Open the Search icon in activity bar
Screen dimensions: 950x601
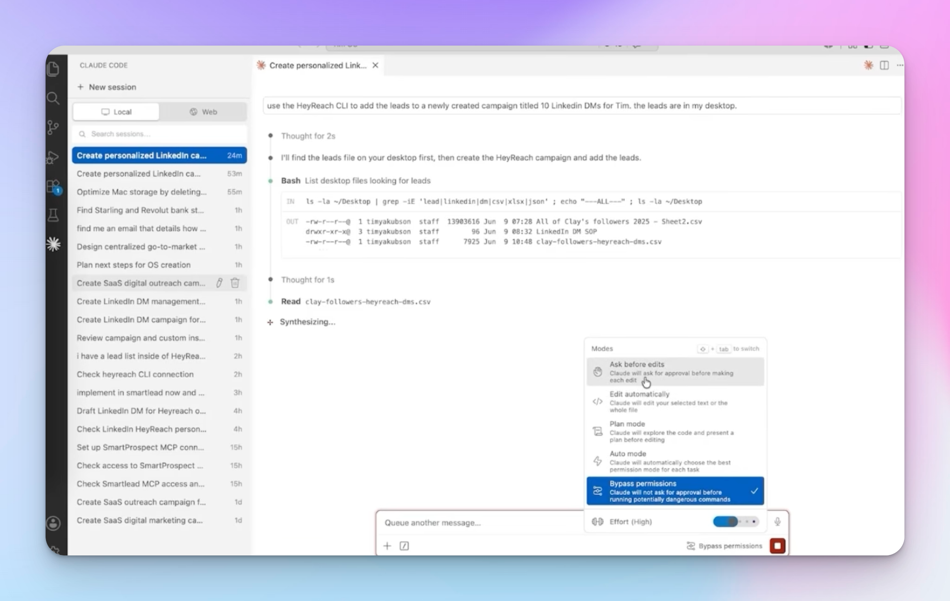[53, 98]
